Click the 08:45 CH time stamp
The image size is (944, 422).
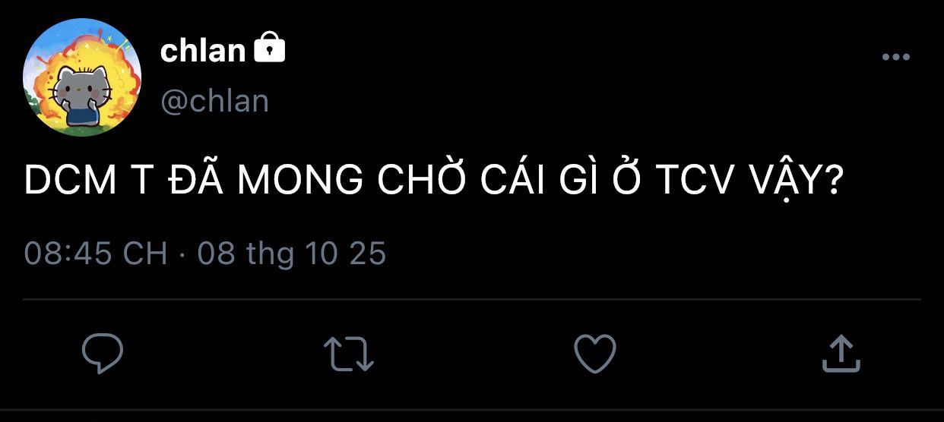[x=95, y=253]
